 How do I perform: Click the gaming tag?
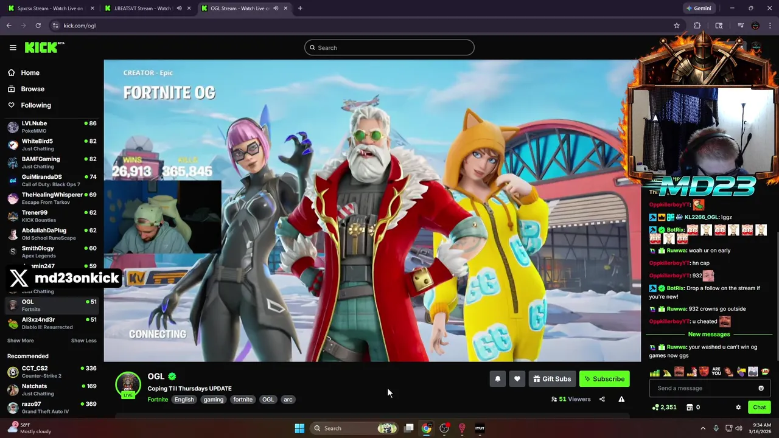click(x=214, y=400)
